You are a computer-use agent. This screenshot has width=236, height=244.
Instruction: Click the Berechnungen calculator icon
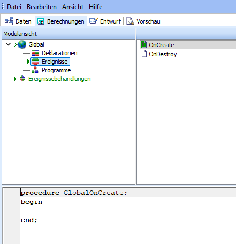point(41,21)
